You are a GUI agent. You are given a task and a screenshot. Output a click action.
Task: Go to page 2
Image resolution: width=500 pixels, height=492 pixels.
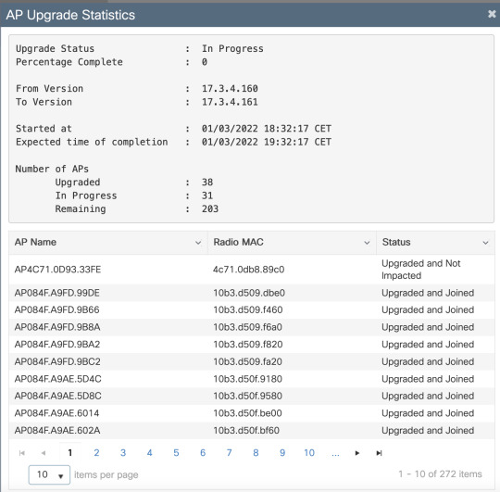96,453
